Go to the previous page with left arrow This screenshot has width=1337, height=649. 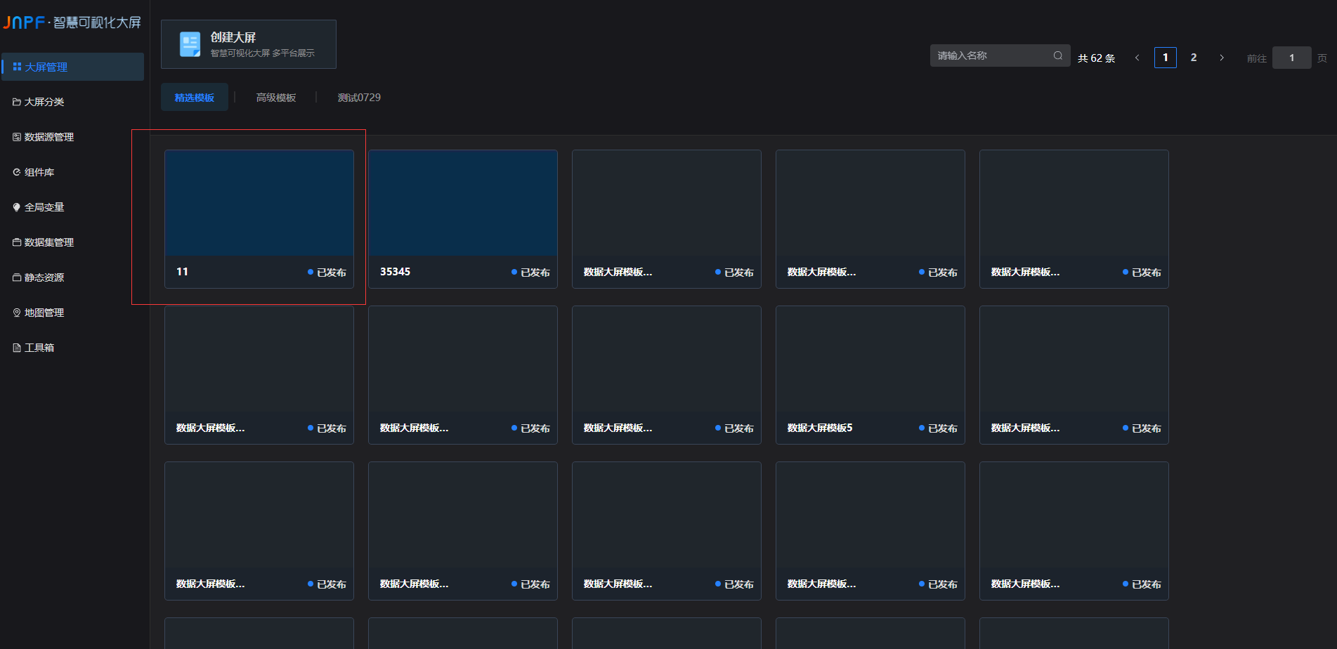click(x=1137, y=58)
